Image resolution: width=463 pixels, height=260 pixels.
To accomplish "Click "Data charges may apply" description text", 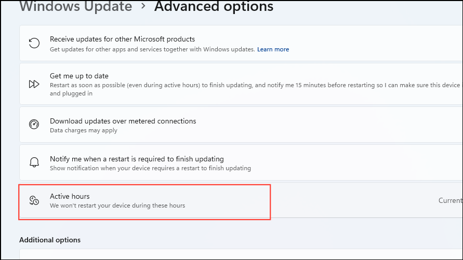I will 84,130.
